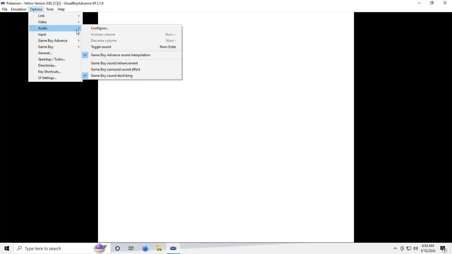Open the Input options entry
This screenshot has height=254, width=452.
(55, 34)
